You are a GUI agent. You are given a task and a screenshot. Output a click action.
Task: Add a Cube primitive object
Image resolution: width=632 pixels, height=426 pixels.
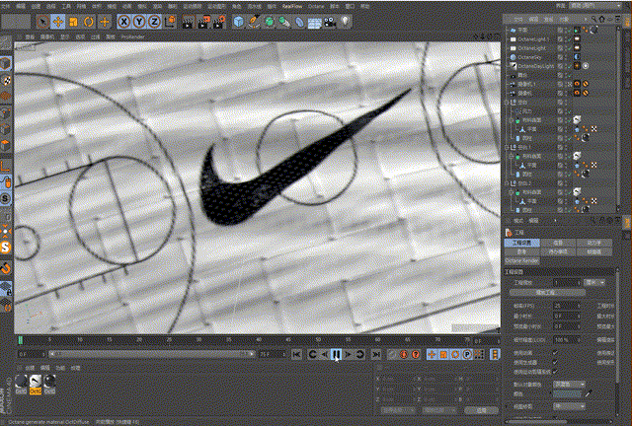pyautogui.click(x=239, y=22)
